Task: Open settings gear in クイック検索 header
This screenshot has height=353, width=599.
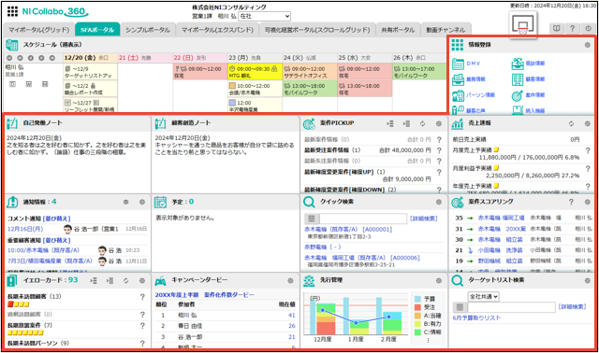Action: click(439, 202)
